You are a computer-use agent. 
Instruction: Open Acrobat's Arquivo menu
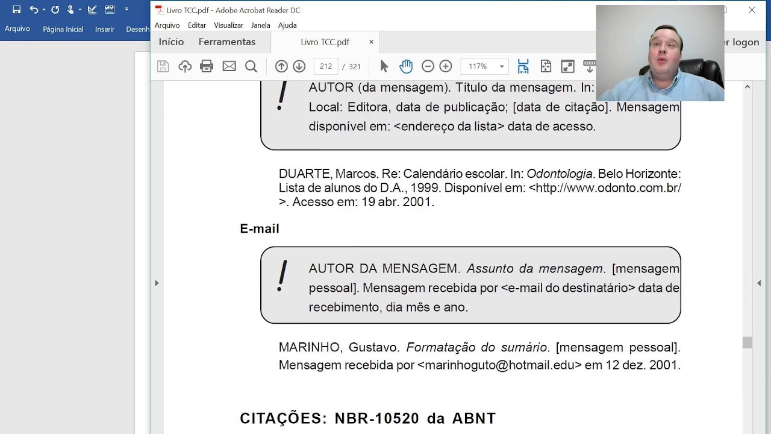pos(167,25)
